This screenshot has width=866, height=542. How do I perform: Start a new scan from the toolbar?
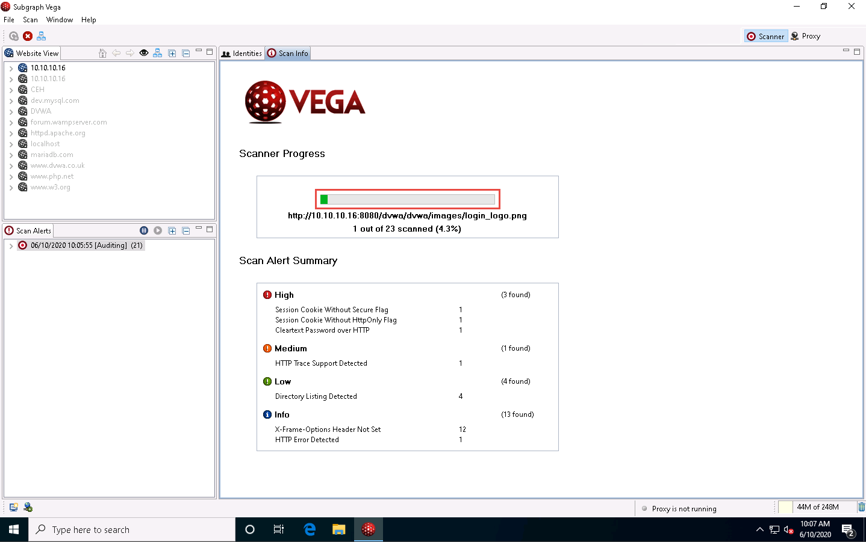pyautogui.click(x=13, y=36)
